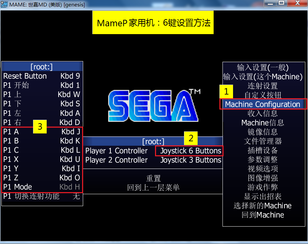Select P1 下 Kbd S row
This screenshot has width=308, height=244.
click(x=42, y=104)
